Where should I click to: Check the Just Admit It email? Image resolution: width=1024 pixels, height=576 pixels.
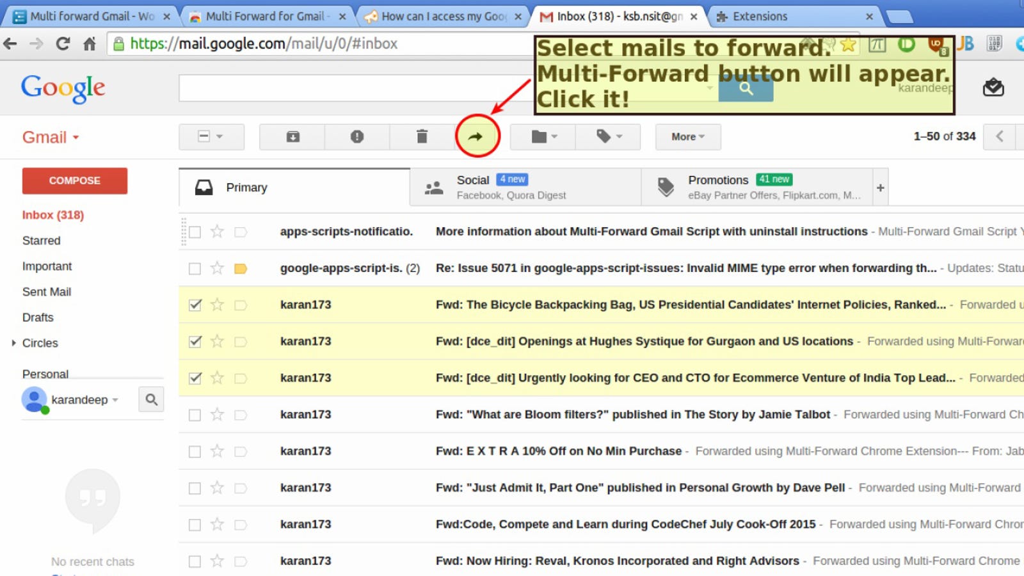pos(195,488)
